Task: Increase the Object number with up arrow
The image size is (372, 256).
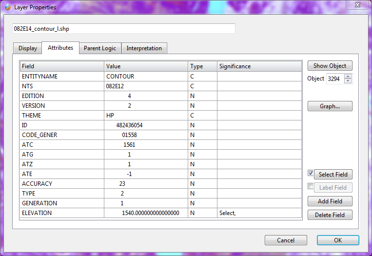Action: [x=348, y=76]
